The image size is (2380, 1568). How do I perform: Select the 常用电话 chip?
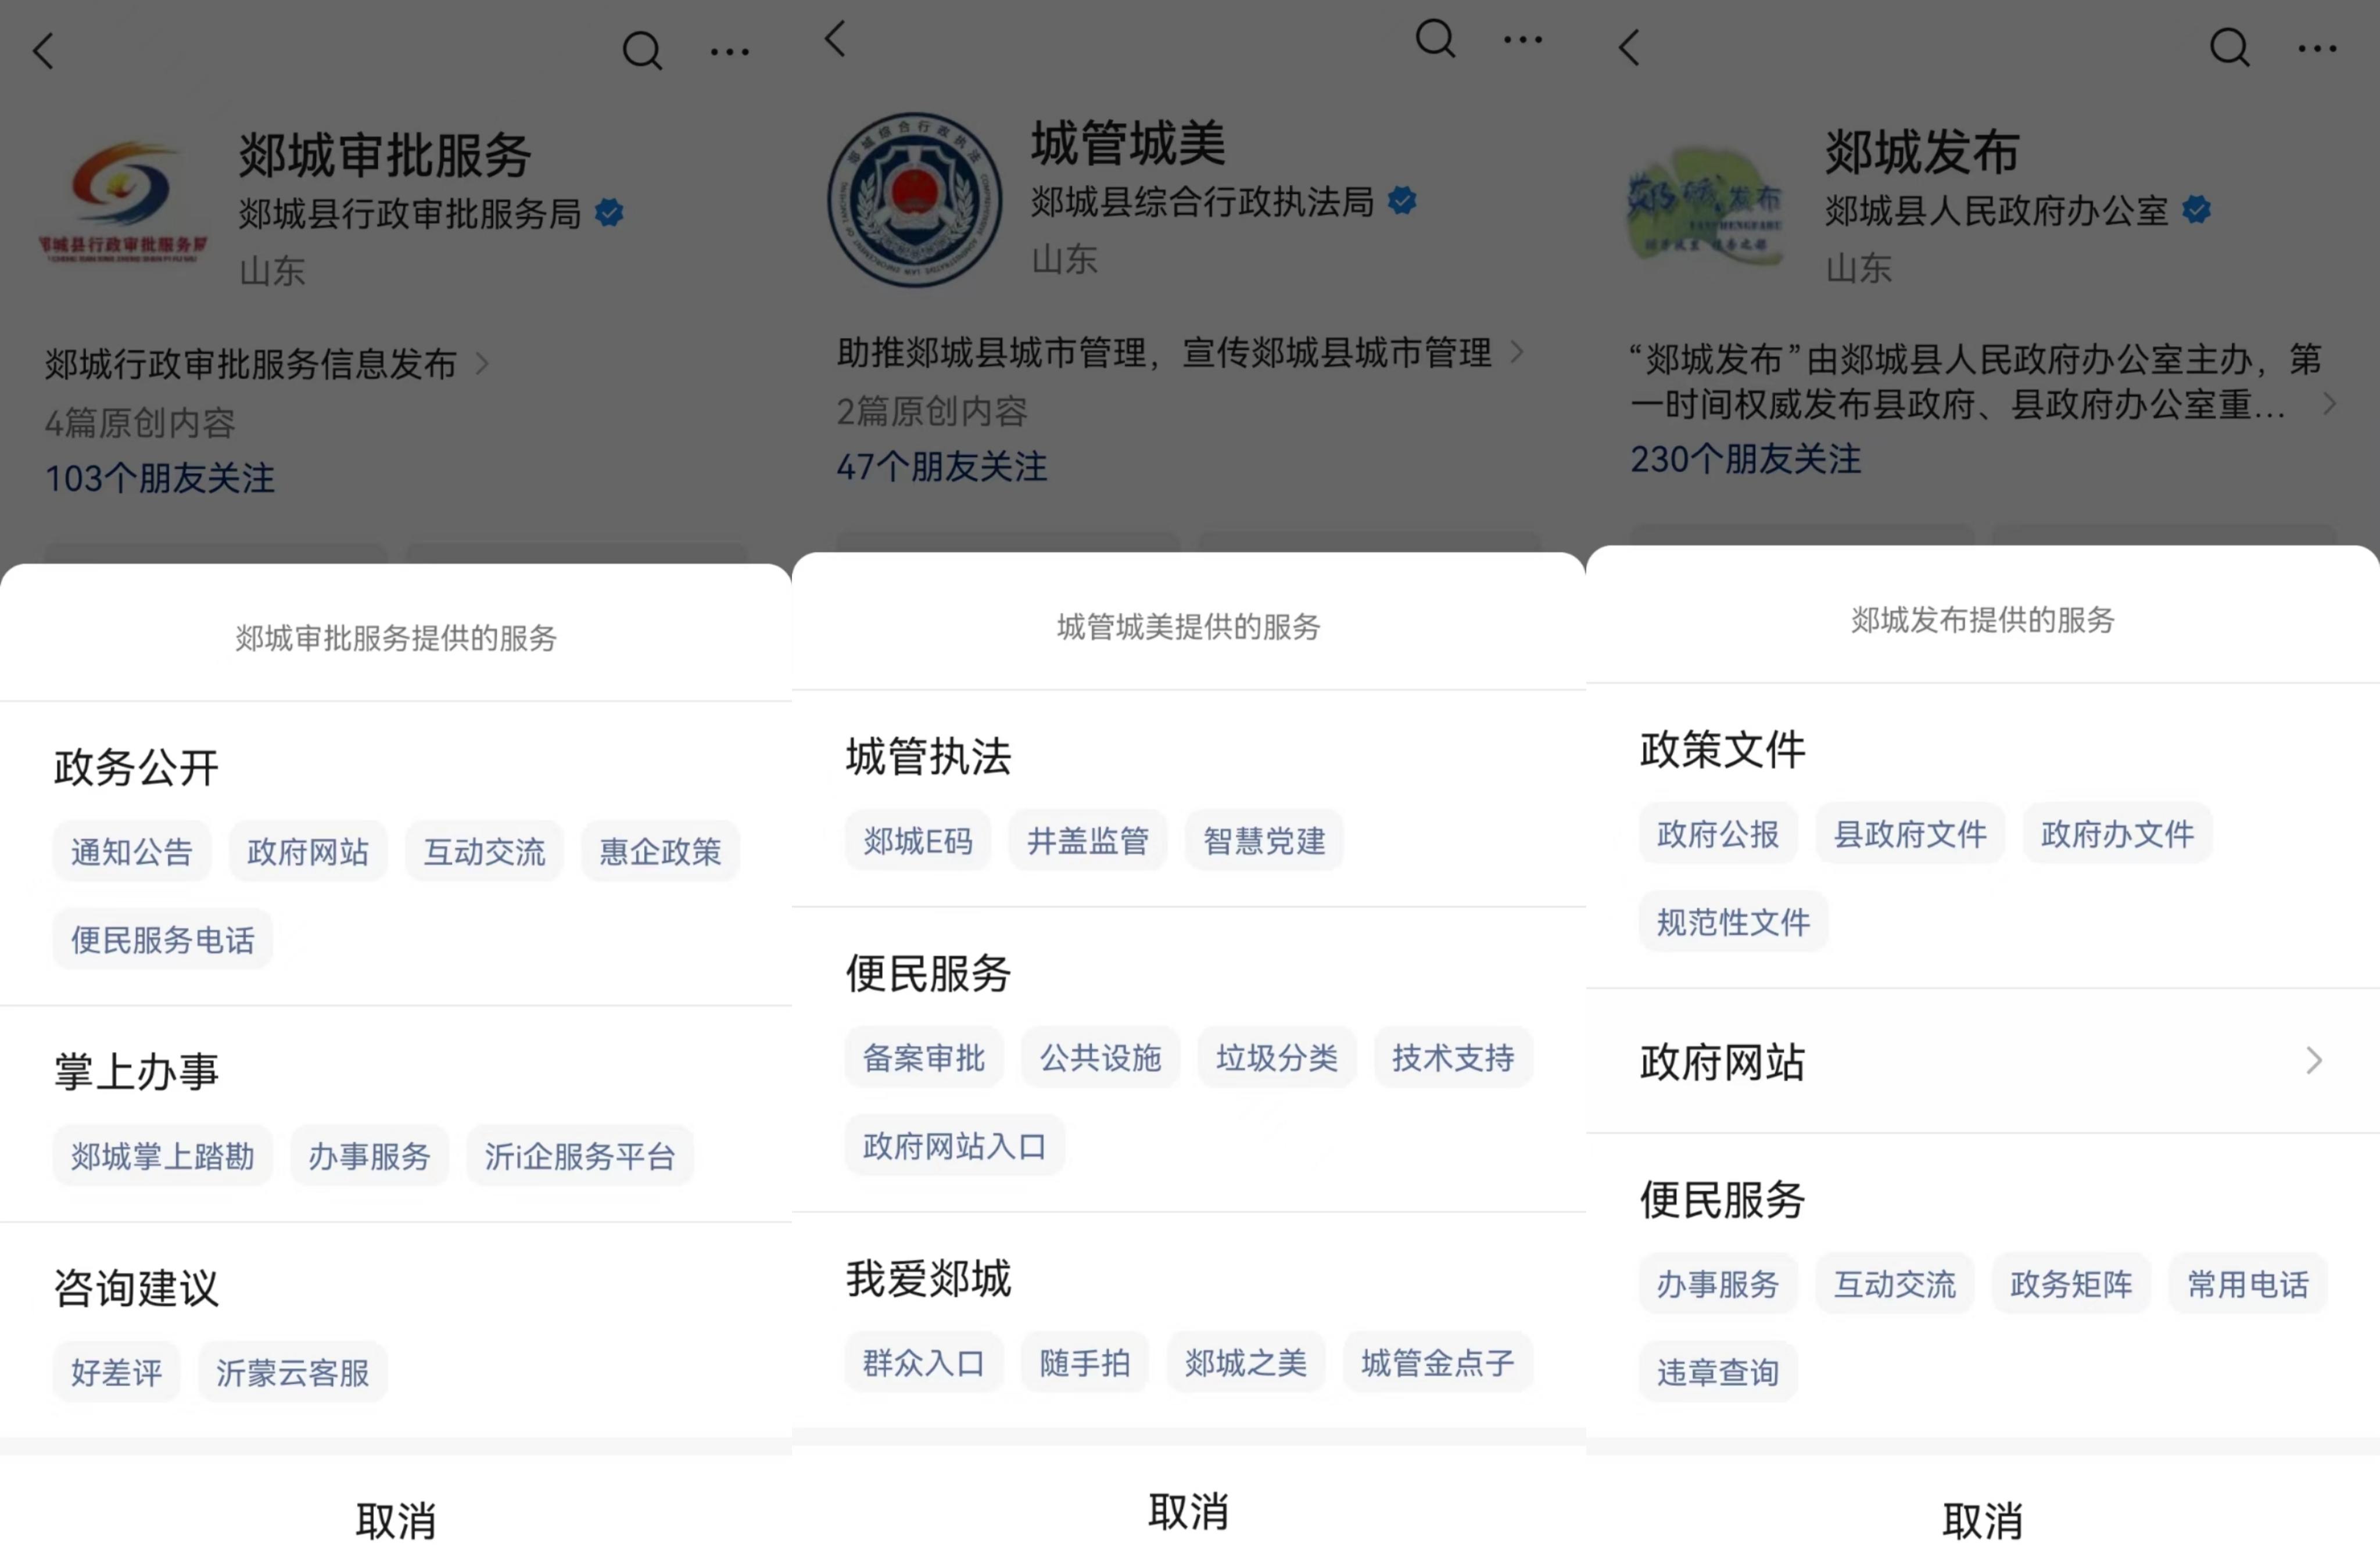tap(2248, 1284)
